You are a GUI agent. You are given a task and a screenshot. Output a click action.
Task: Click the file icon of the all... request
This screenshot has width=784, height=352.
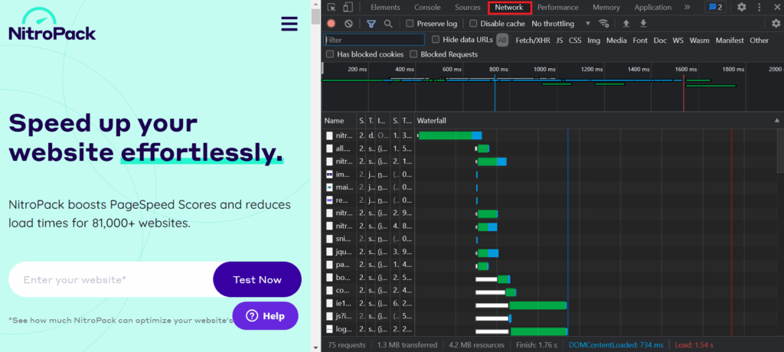(x=329, y=148)
